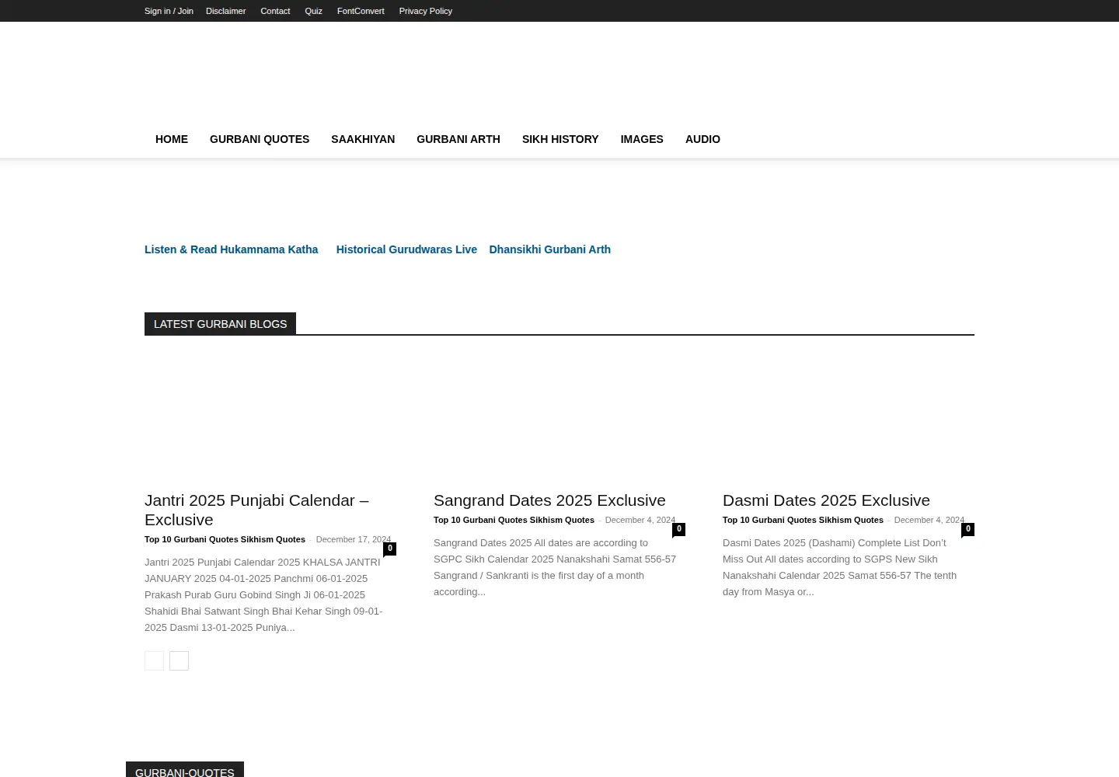View the Privacy Policy page

pos(425,11)
